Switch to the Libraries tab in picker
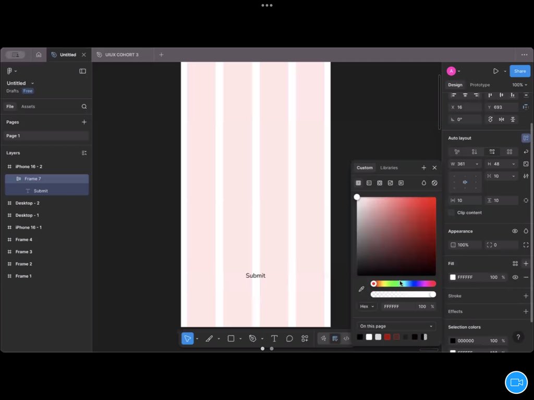 coord(389,168)
